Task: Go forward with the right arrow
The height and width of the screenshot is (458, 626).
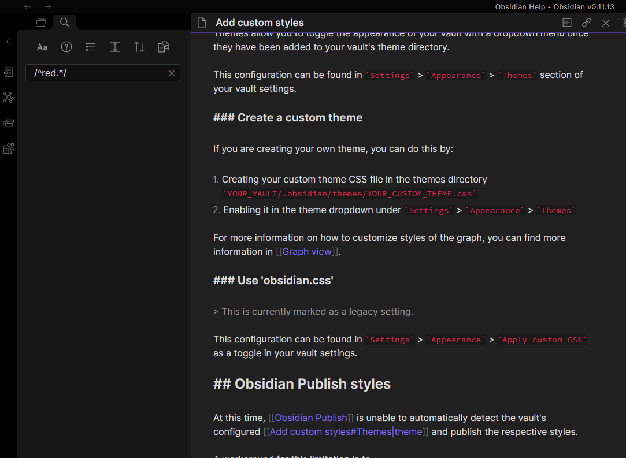Action: [x=47, y=6]
